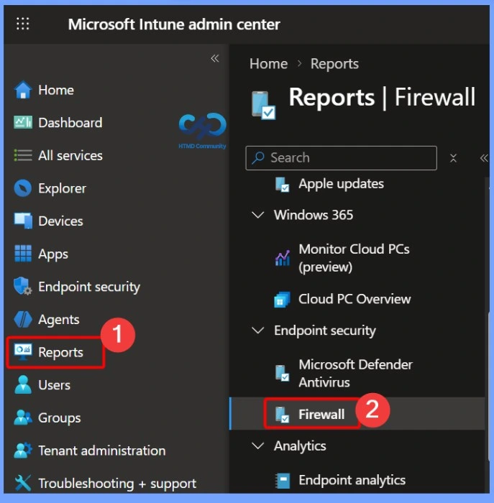This screenshot has height=503, width=494.
Task: Open Home in the left navigation
Action: coord(56,90)
